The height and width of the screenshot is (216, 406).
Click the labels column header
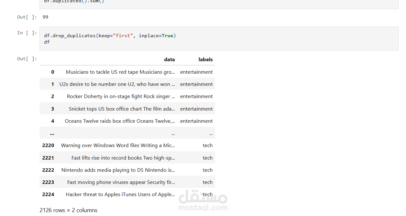tap(206, 59)
